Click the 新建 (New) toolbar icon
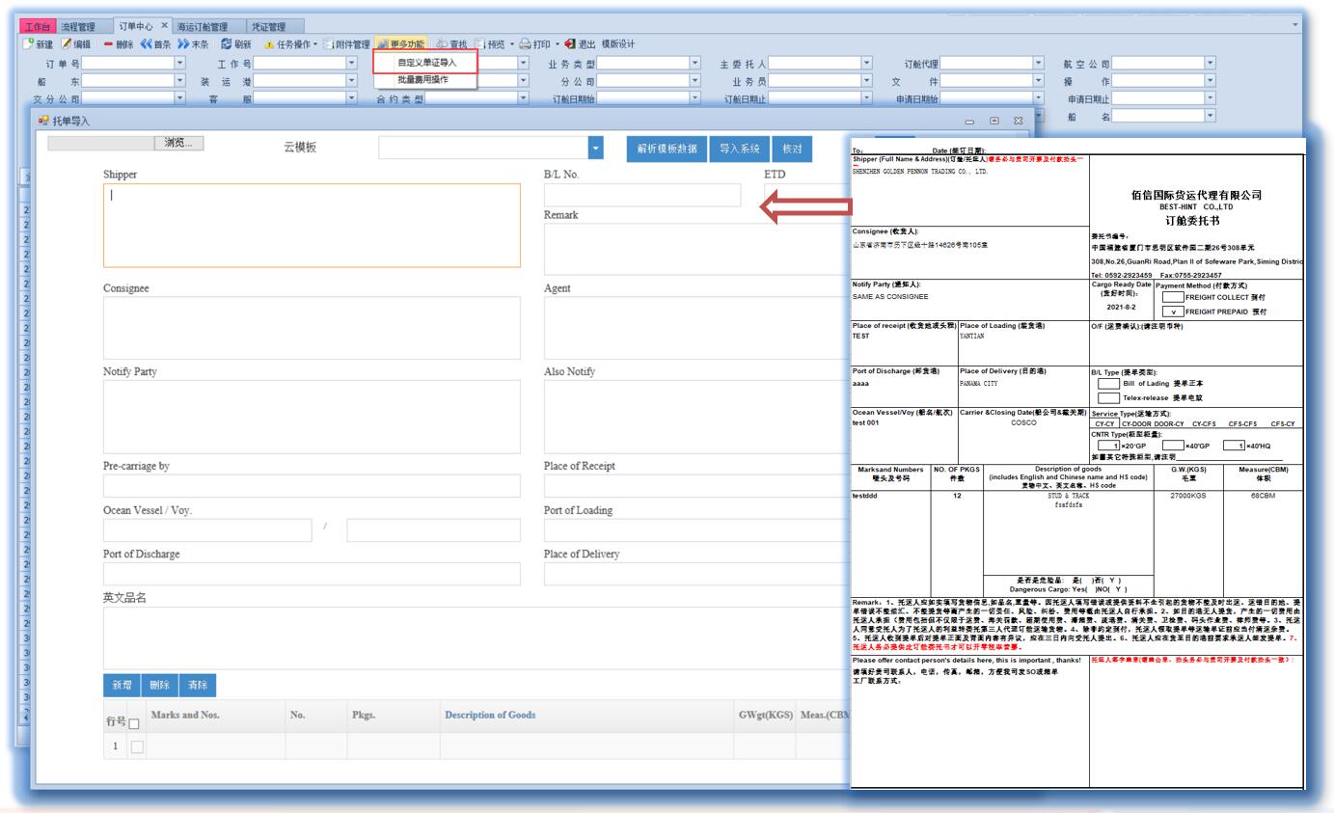 pyautogui.click(x=29, y=44)
